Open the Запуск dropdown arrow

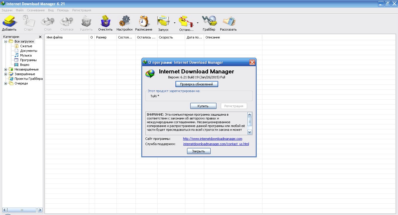[175, 22]
